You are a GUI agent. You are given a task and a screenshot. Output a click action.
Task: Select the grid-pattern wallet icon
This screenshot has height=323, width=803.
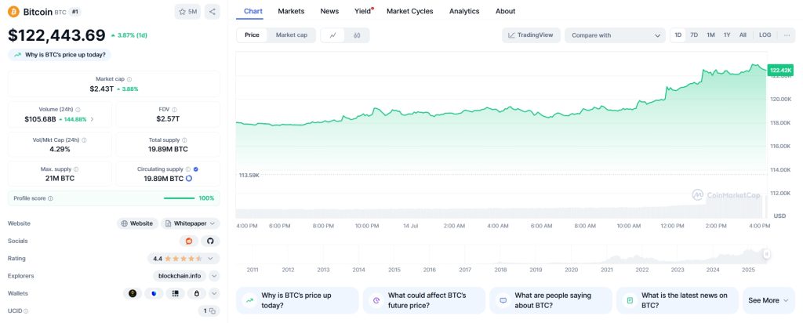[175, 293]
